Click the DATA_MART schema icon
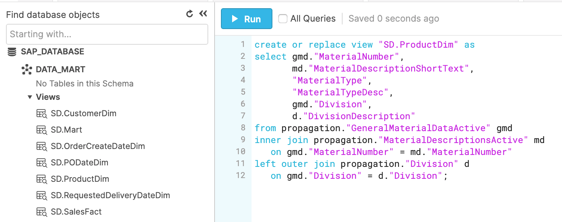The width and height of the screenshot is (562, 222). coord(27,69)
